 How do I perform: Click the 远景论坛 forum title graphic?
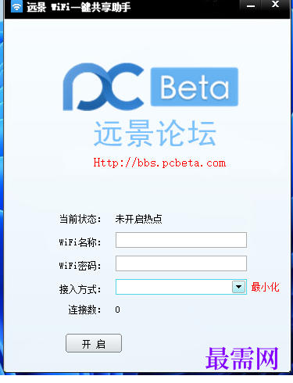tap(155, 134)
